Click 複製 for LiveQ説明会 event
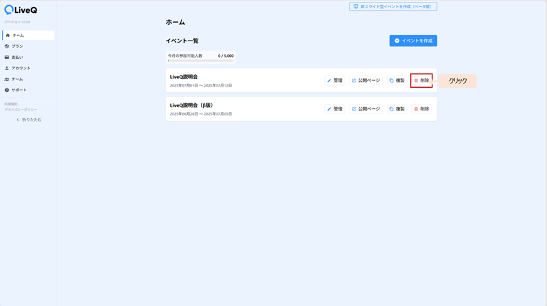The width and height of the screenshot is (547, 306). (397, 81)
